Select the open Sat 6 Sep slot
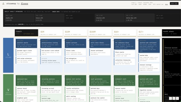Screen dimensions: 181x102 coord(168,18)
